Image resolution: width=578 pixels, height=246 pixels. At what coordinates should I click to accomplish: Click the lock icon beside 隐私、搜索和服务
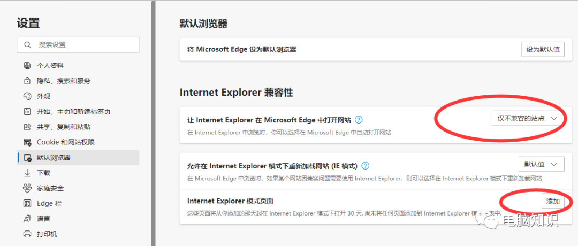(27, 81)
